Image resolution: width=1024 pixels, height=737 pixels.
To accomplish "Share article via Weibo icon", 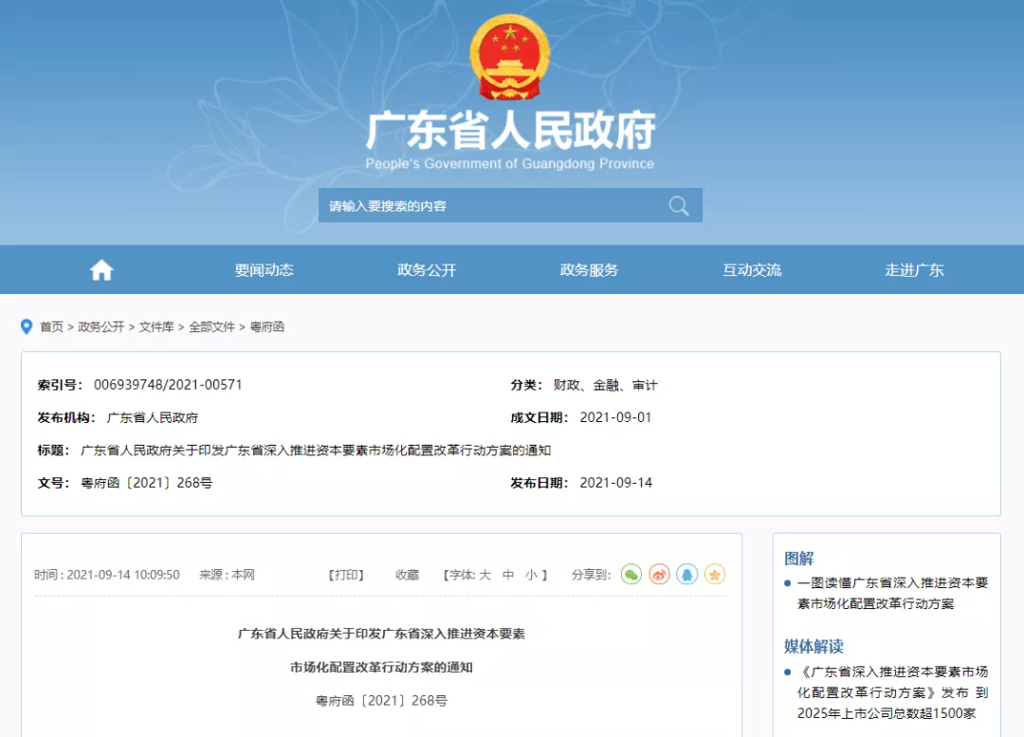I will click(x=659, y=575).
